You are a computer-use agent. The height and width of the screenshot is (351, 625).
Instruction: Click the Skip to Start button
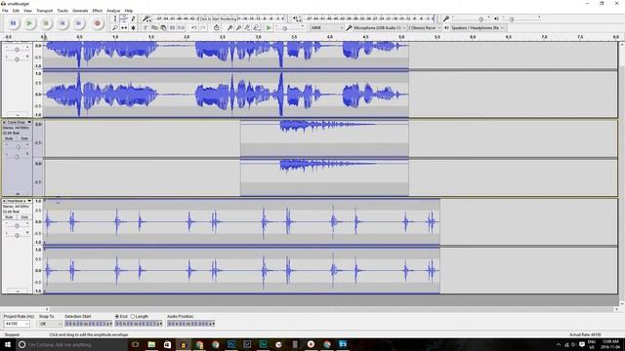(62, 23)
